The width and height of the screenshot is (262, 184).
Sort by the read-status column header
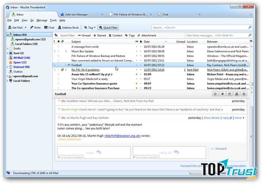[x=137, y=41]
